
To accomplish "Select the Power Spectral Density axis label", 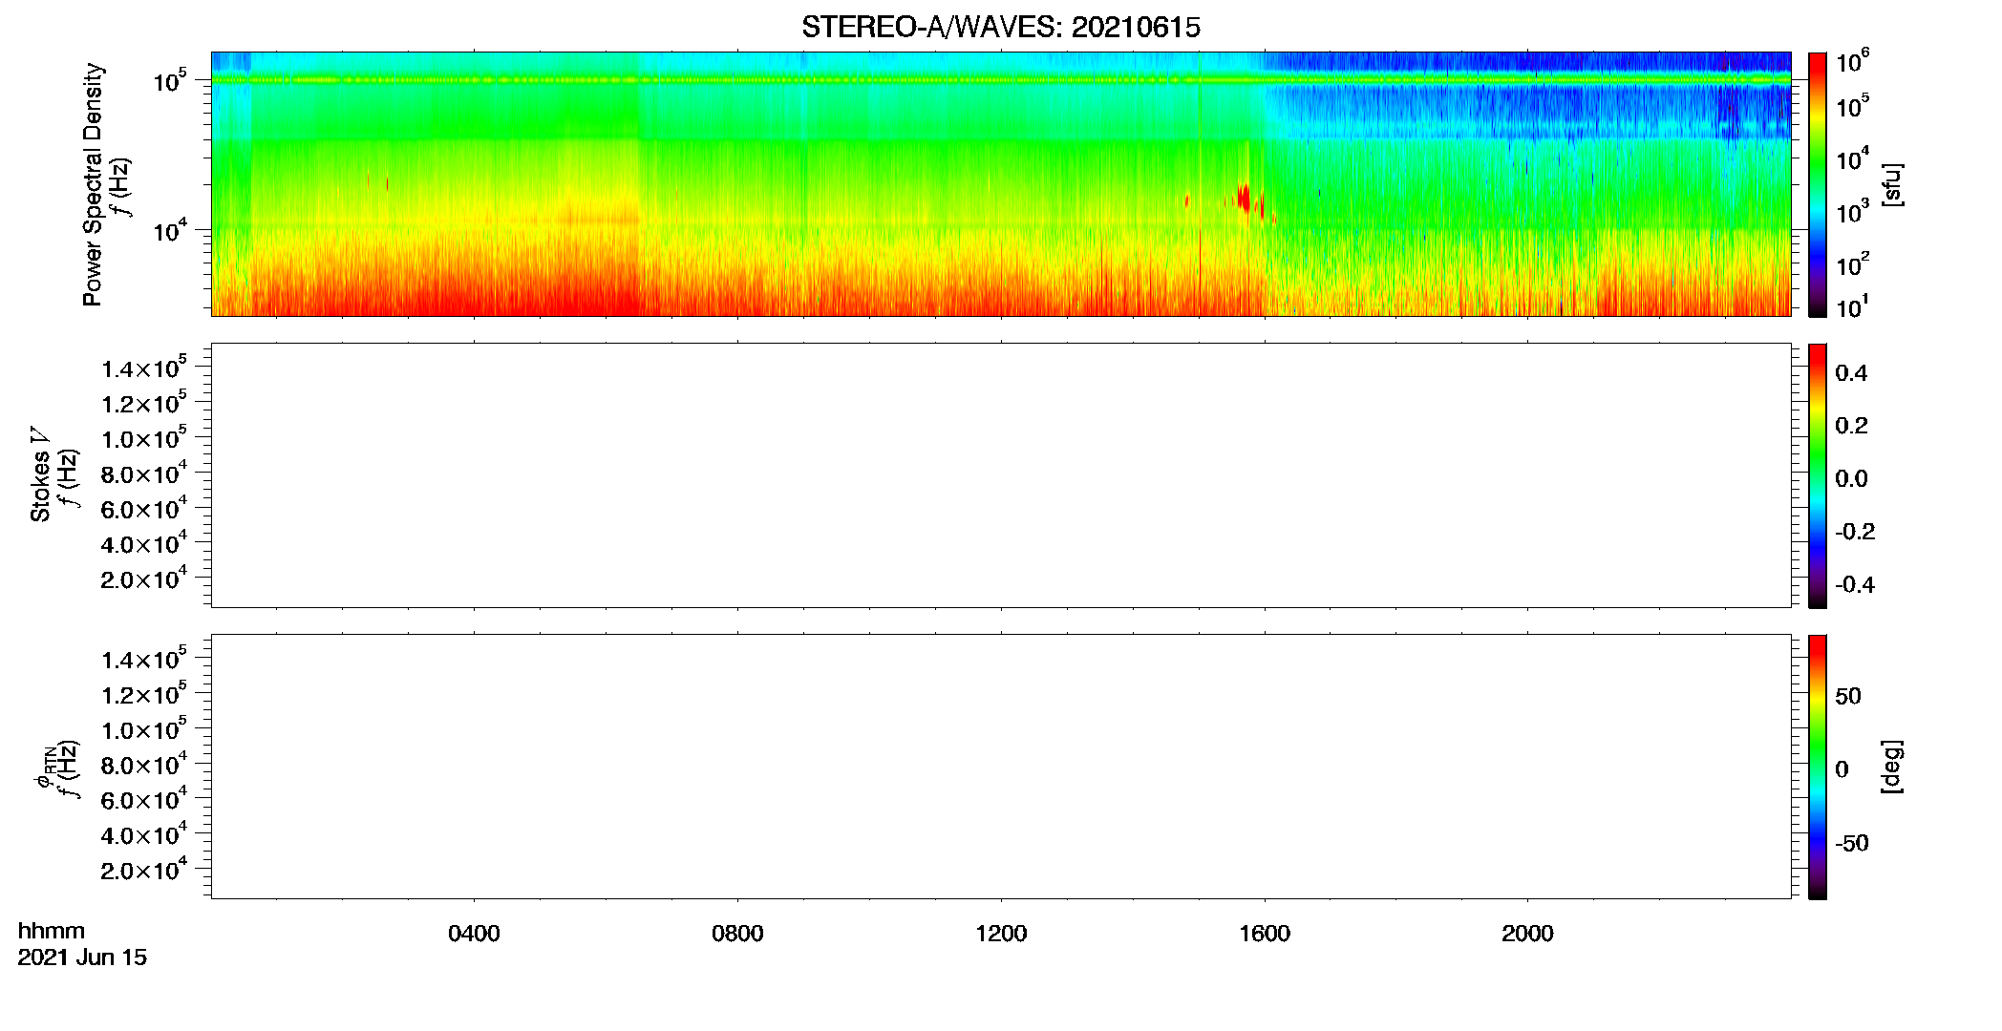I will click(93, 184).
